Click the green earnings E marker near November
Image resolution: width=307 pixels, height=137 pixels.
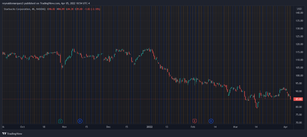pyautogui.click(x=60, y=121)
